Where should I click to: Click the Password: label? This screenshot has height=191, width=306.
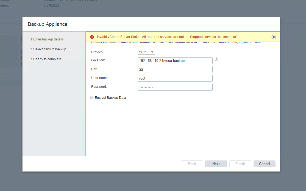pos(99,87)
